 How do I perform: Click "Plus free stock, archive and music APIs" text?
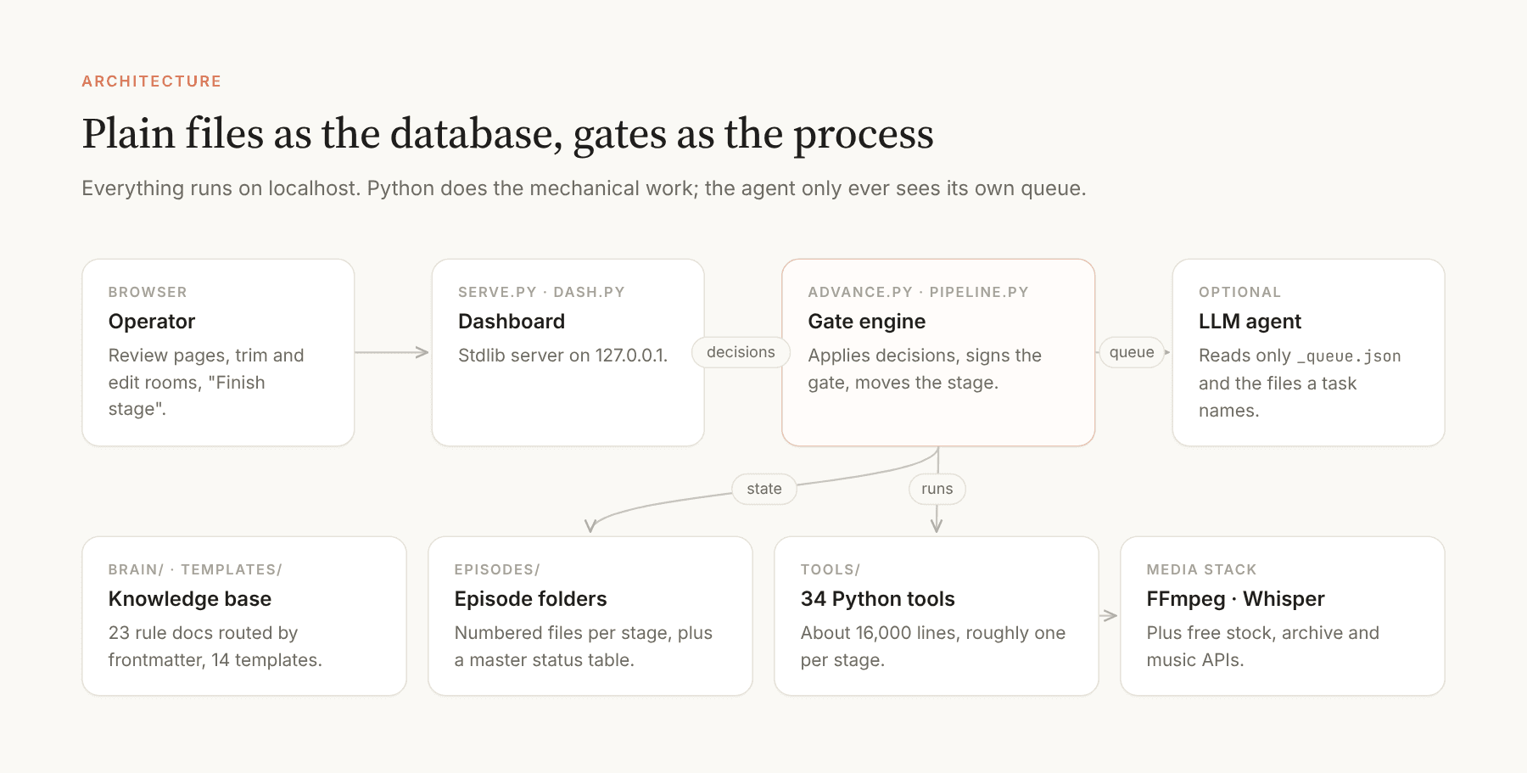[1263, 647]
